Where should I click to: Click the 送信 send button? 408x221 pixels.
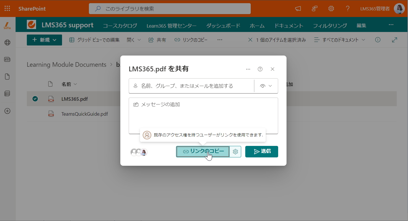[x=262, y=152]
